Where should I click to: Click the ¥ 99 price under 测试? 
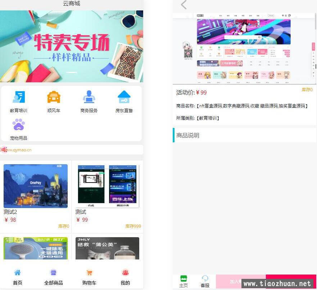pos(82,220)
